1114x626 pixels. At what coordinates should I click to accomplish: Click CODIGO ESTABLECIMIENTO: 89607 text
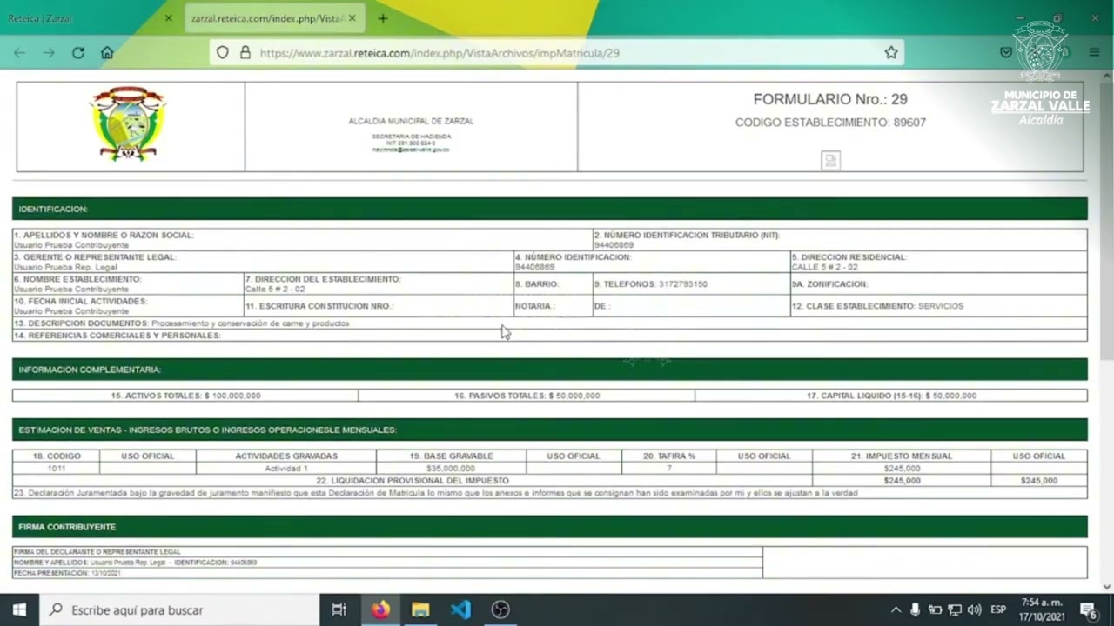[x=830, y=123]
